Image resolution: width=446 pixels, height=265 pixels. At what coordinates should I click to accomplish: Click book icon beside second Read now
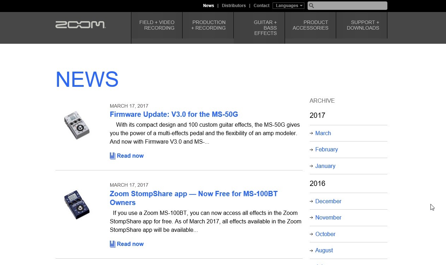(113, 244)
